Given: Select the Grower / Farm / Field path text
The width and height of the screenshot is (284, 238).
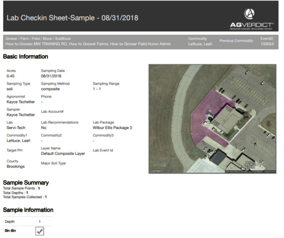Looking at the screenshot, I should click(88, 44).
